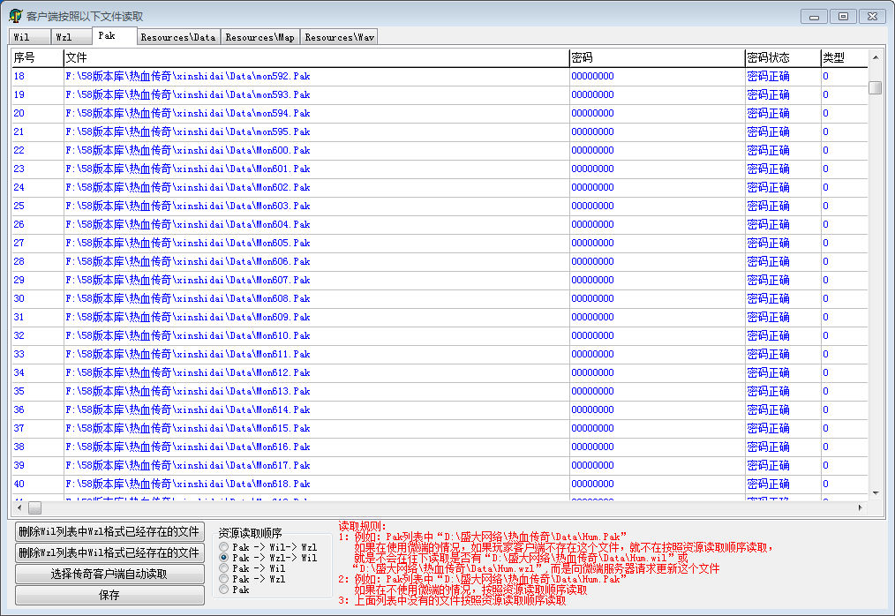The width and height of the screenshot is (895, 616).
Task: Open the Resources\Data tab
Action: pos(177,37)
